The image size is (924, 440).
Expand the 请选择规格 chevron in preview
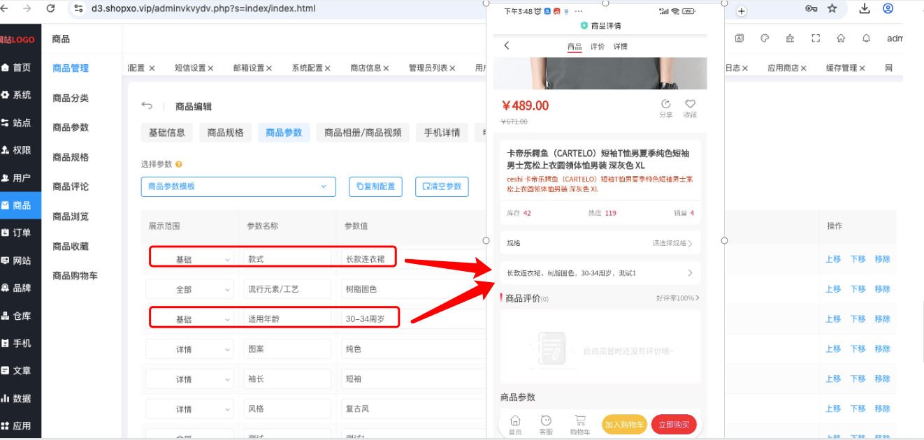click(x=691, y=244)
